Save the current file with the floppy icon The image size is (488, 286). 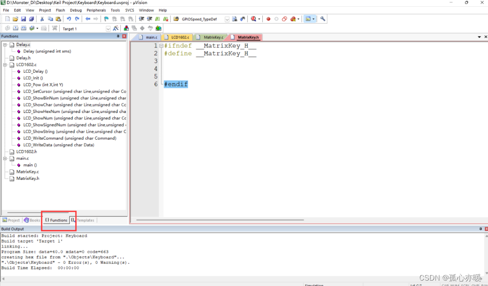[x=24, y=19]
